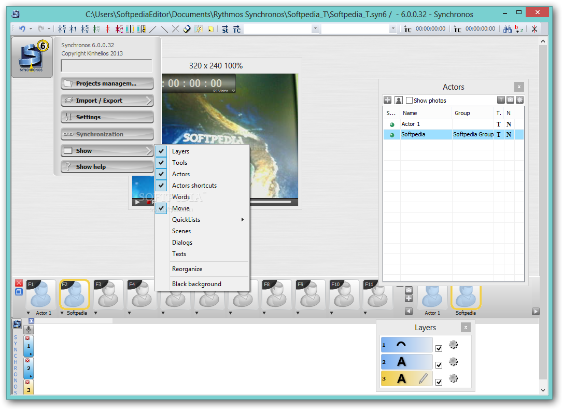Click the camera icon at Actors panel top right
Viewport: 563px width, 410px height.
(x=510, y=100)
